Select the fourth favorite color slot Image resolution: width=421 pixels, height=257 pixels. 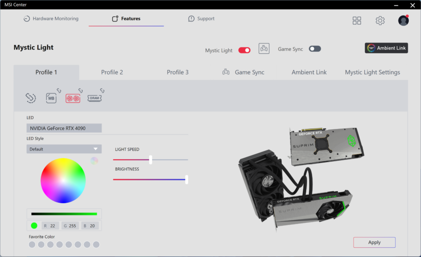[59, 244]
